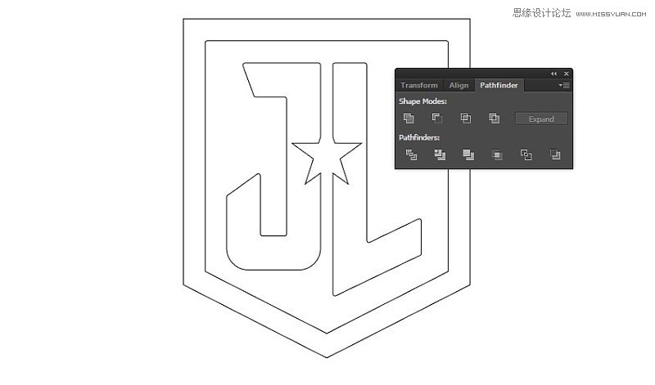Screen dimensions: 655x385
Task: Select the Pathfinder tab
Action: (x=499, y=85)
